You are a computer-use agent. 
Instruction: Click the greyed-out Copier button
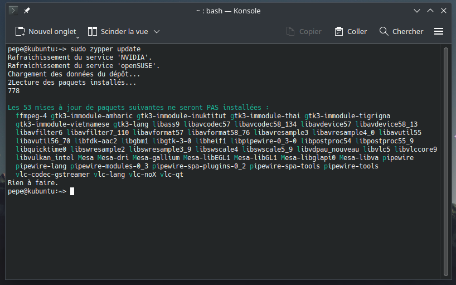tap(304, 31)
